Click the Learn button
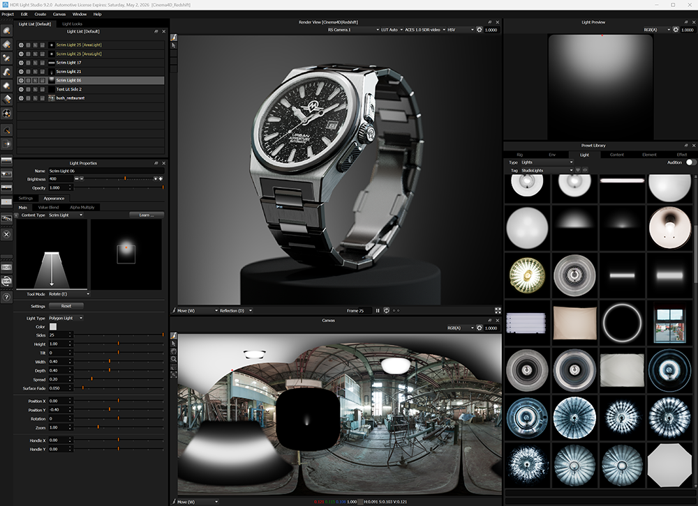The height and width of the screenshot is (506, 698). (147, 215)
